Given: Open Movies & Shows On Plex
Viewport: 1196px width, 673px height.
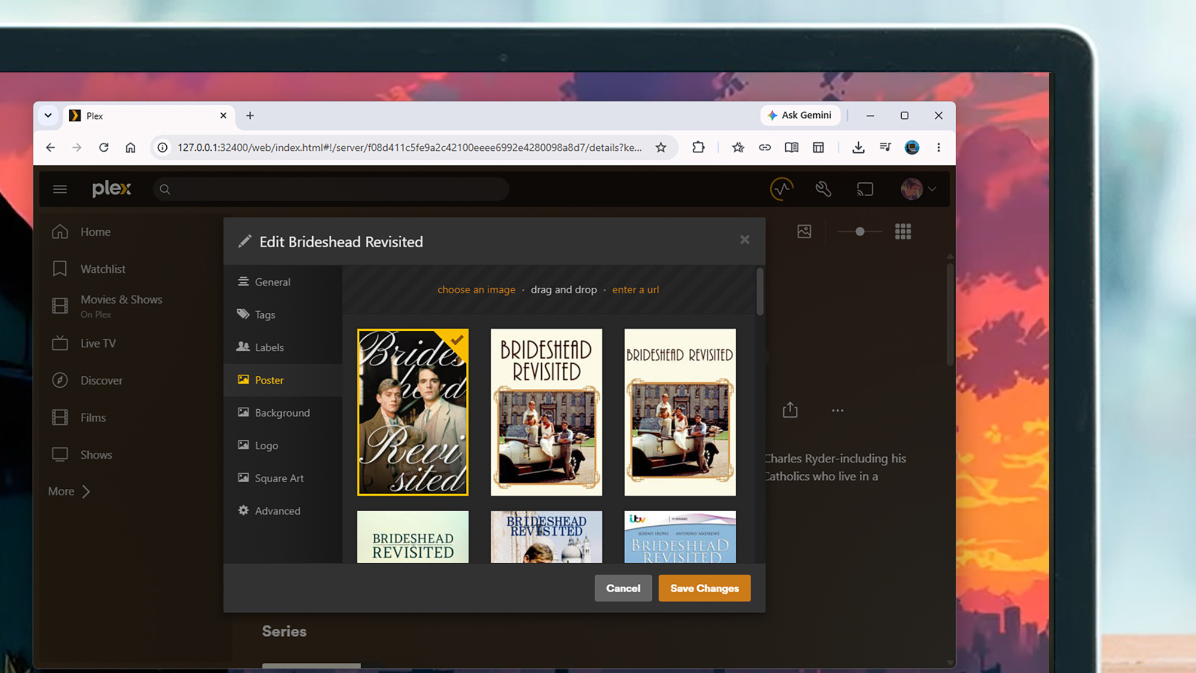Looking at the screenshot, I should 121,306.
